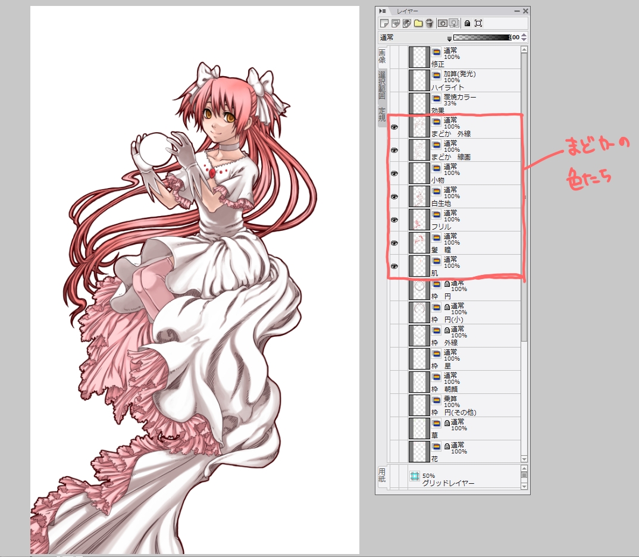Viewport: 639px width, 557px height.
Task: Hide the まどか 線画 layer
Action: 394,151
